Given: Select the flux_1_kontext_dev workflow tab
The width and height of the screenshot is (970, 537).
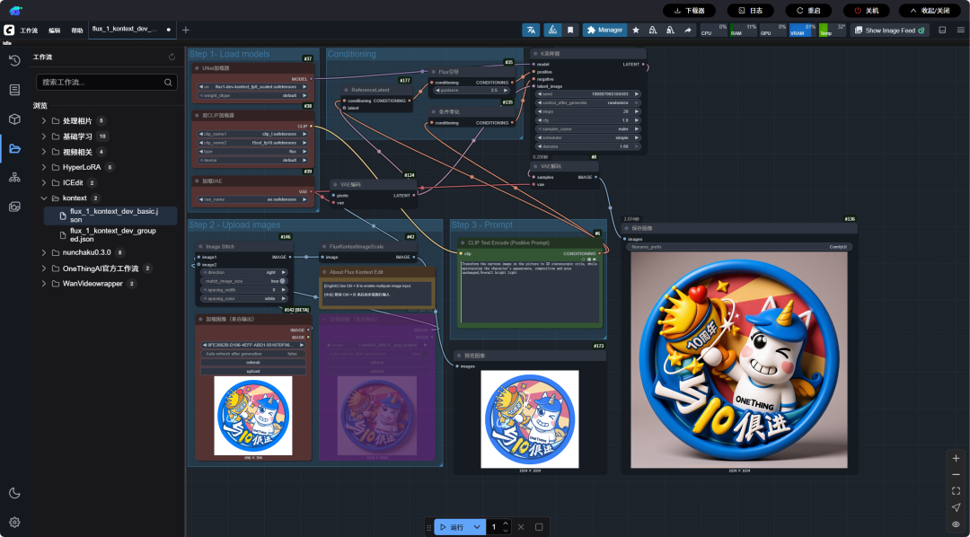Looking at the screenshot, I should [x=132, y=29].
